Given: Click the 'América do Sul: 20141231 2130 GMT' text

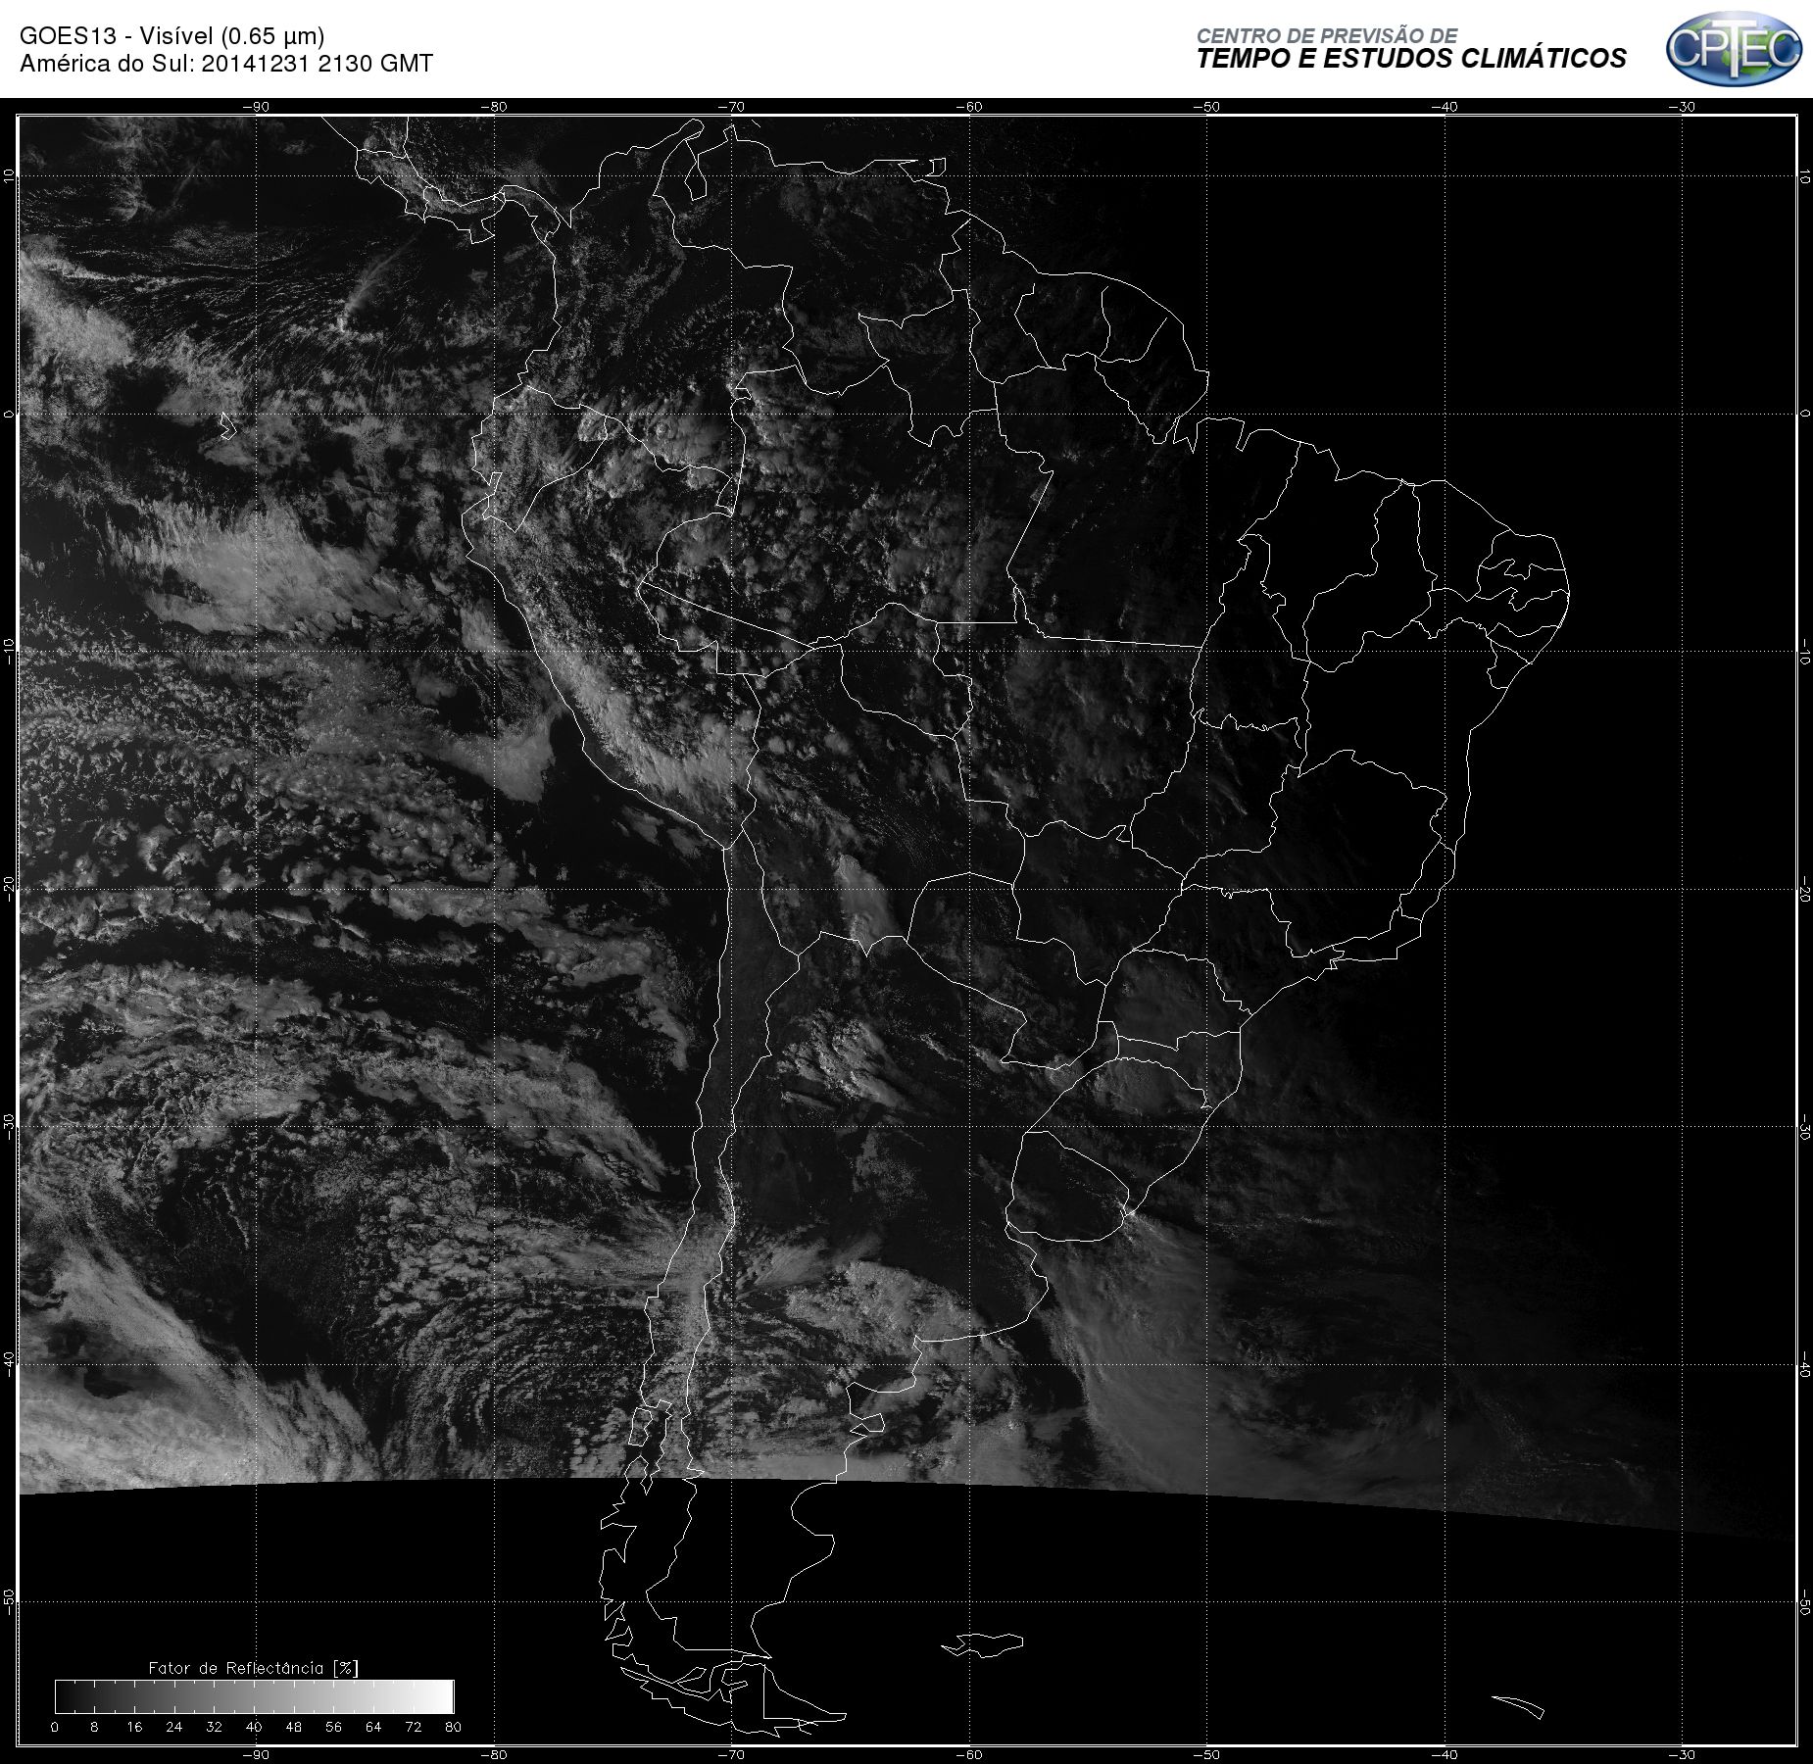Looking at the screenshot, I should (226, 64).
